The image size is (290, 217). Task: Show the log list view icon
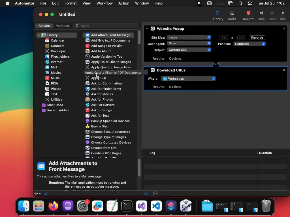[146, 193]
